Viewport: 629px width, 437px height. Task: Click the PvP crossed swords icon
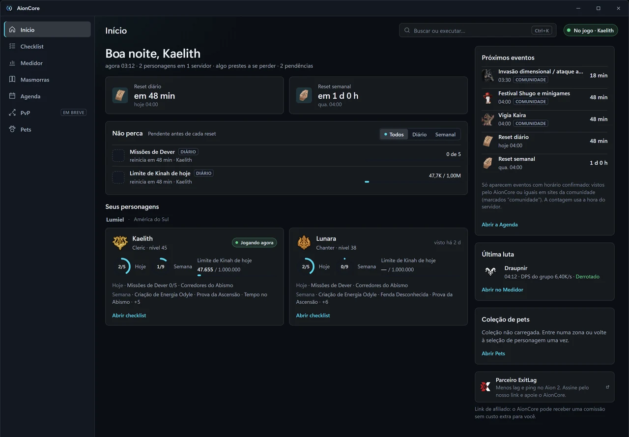12,113
